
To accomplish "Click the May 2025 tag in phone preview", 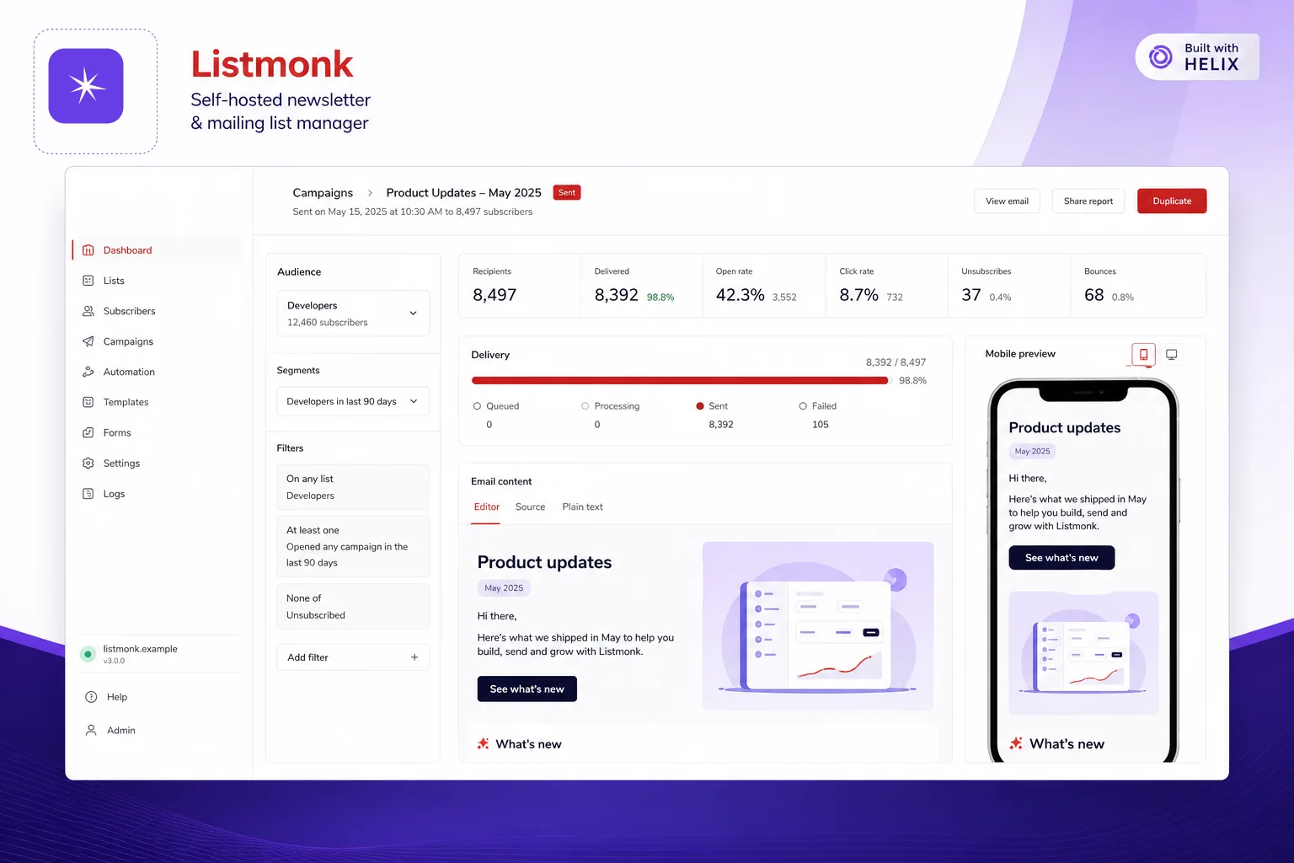I will point(1032,452).
